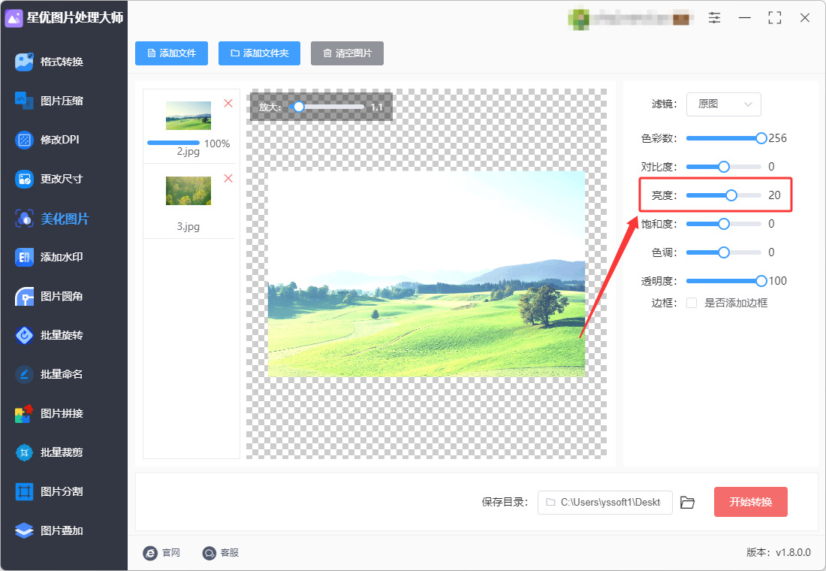Enable the 是否添加边框 border checkbox
This screenshot has height=571, width=826.
[692, 303]
